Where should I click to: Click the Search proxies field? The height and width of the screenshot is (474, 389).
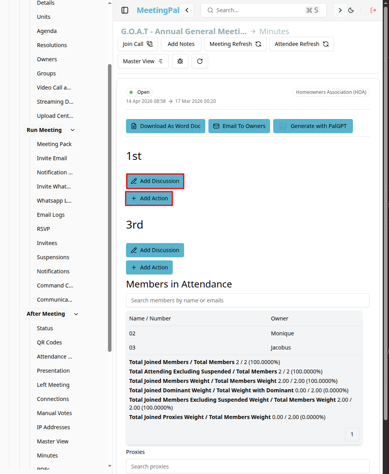[248, 467]
